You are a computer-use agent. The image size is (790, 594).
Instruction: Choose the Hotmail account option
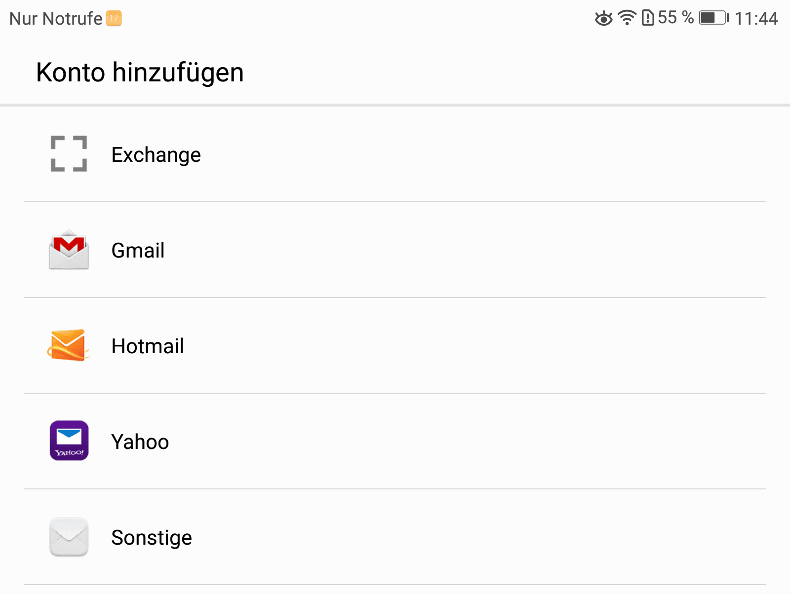tap(395, 346)
